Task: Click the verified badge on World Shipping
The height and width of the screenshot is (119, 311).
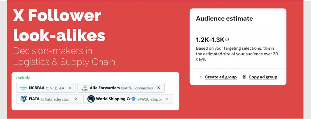Action: 134,99
